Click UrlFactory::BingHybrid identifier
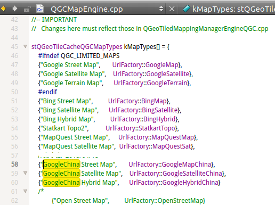The height and width of the screenshot is (205, 275). point(143,119)
